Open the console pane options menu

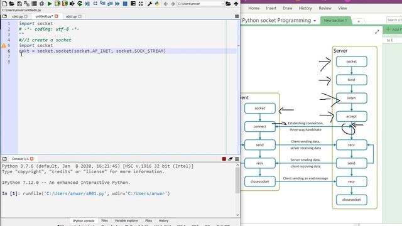(x=237, y=159)
